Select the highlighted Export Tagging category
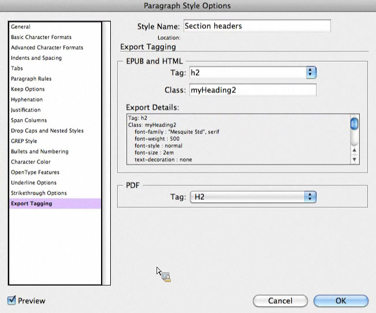 click(55, 203)
